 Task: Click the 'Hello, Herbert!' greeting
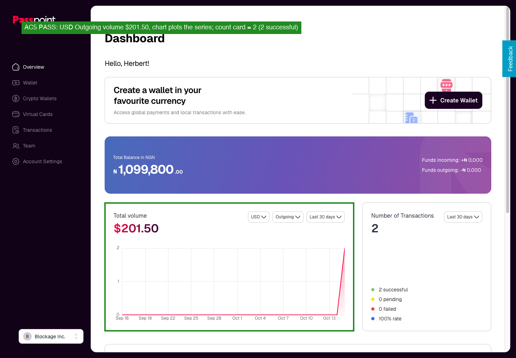(x=127, y=63)
